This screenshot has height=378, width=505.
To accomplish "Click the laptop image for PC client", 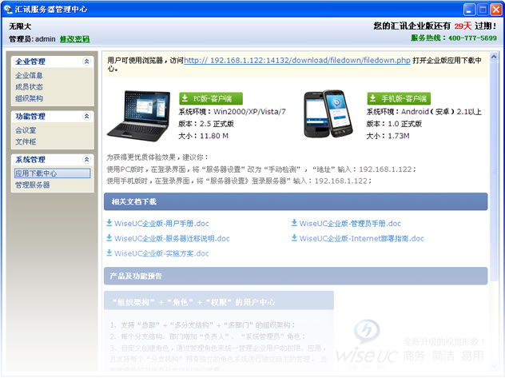I will pyautogui.click(x=139, y=116).
